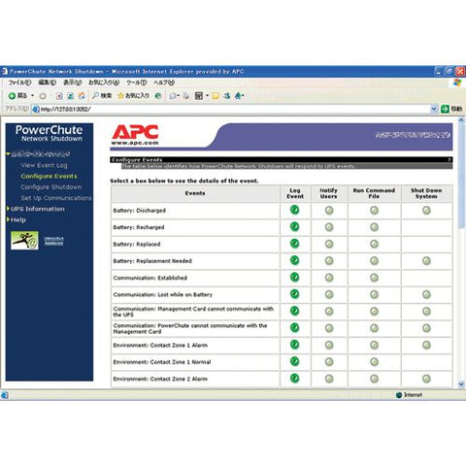The image size is (466, 466).
Task: Click the Windows flag logo icon
Action: 457,83
